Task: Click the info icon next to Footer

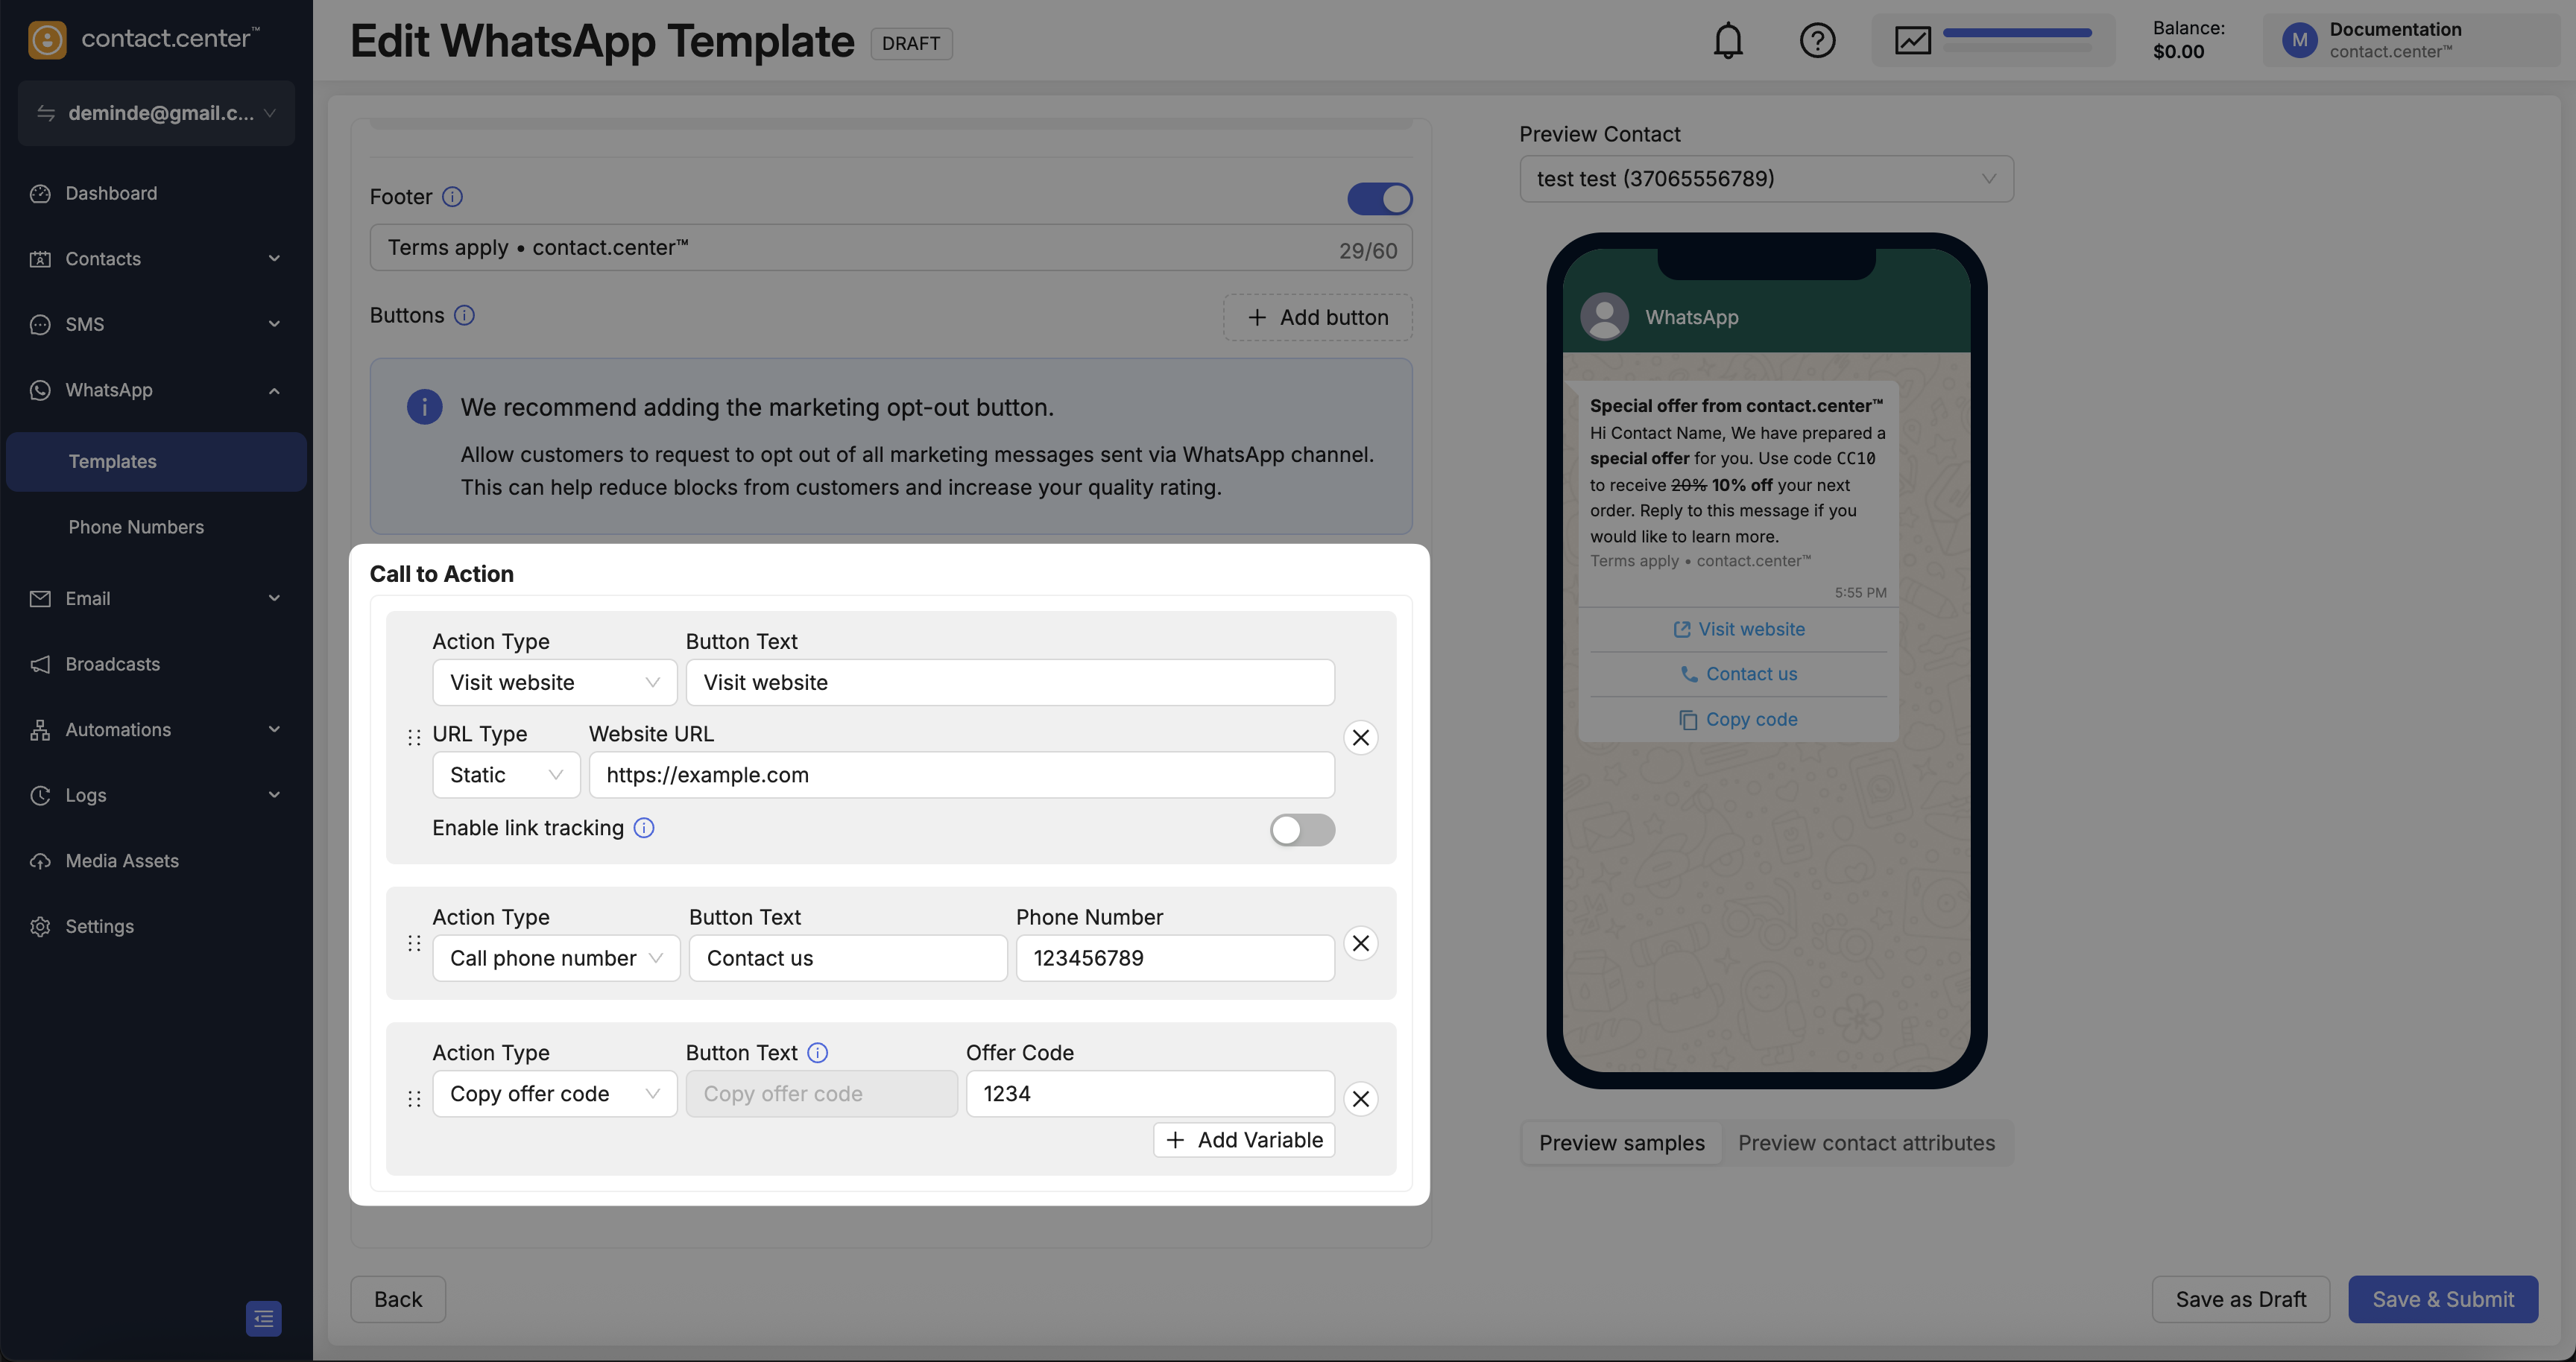Action: coord(452,197)
